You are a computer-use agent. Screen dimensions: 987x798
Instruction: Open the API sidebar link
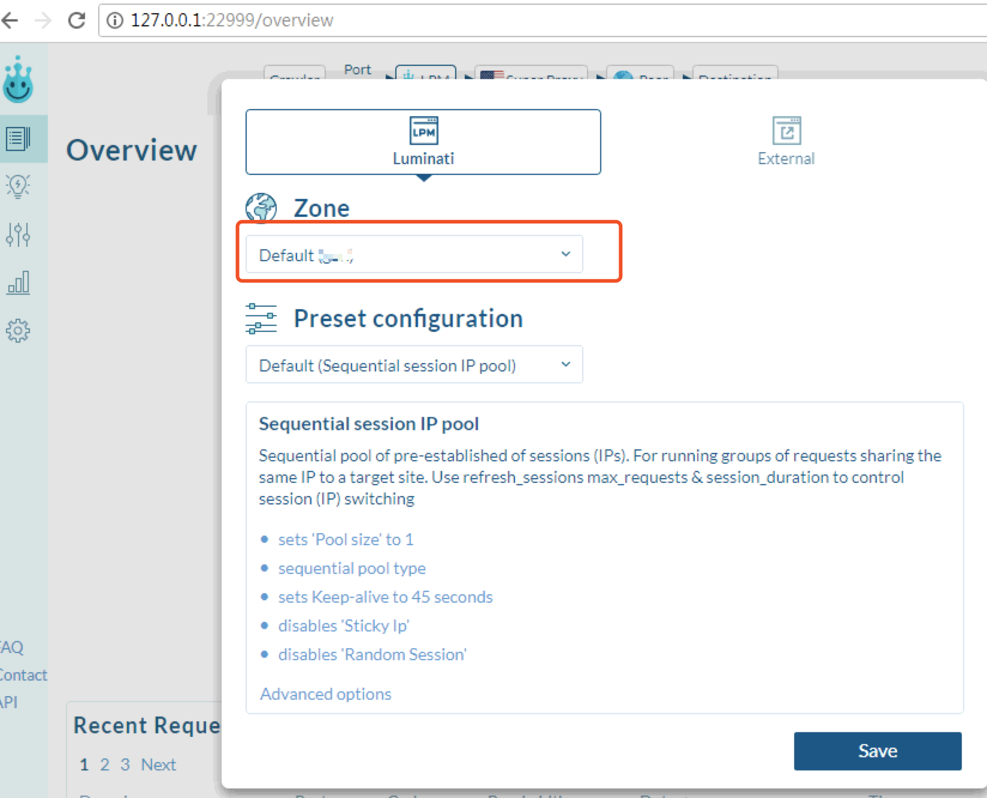[x=8, y=702]
